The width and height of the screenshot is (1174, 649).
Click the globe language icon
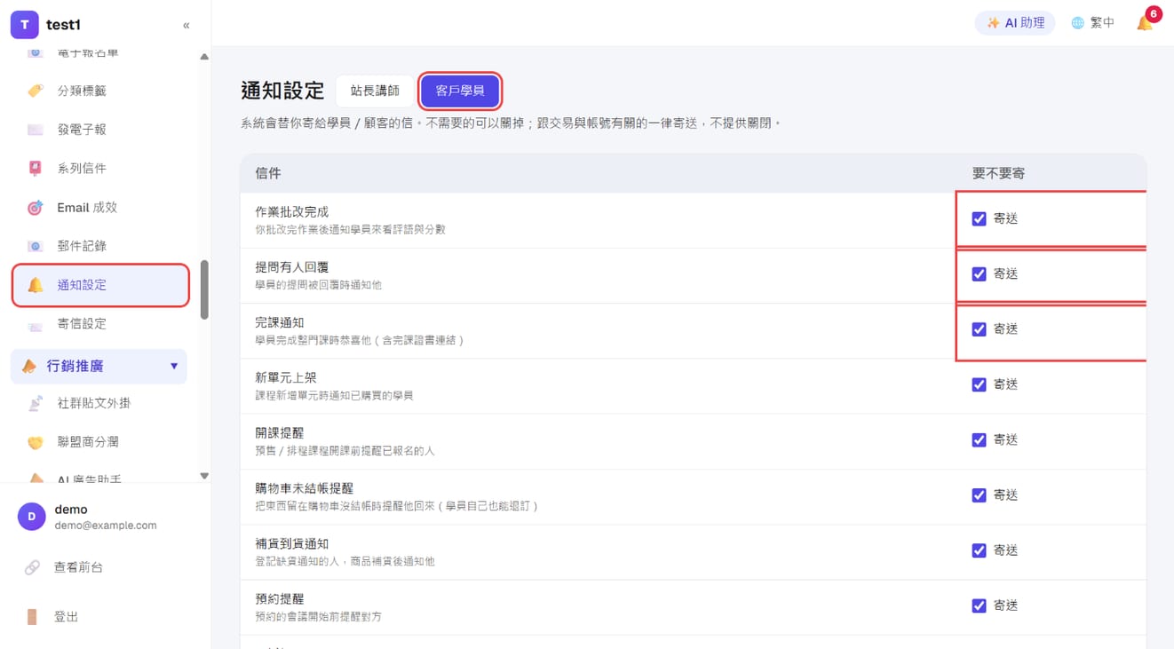pos(1077,23)
